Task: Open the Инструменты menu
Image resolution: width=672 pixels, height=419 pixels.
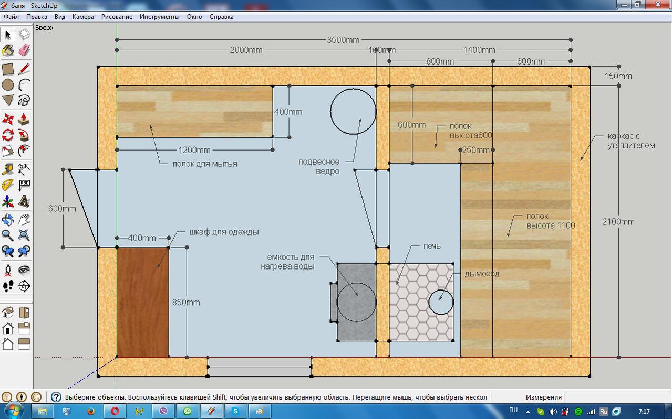Action: 159,17
